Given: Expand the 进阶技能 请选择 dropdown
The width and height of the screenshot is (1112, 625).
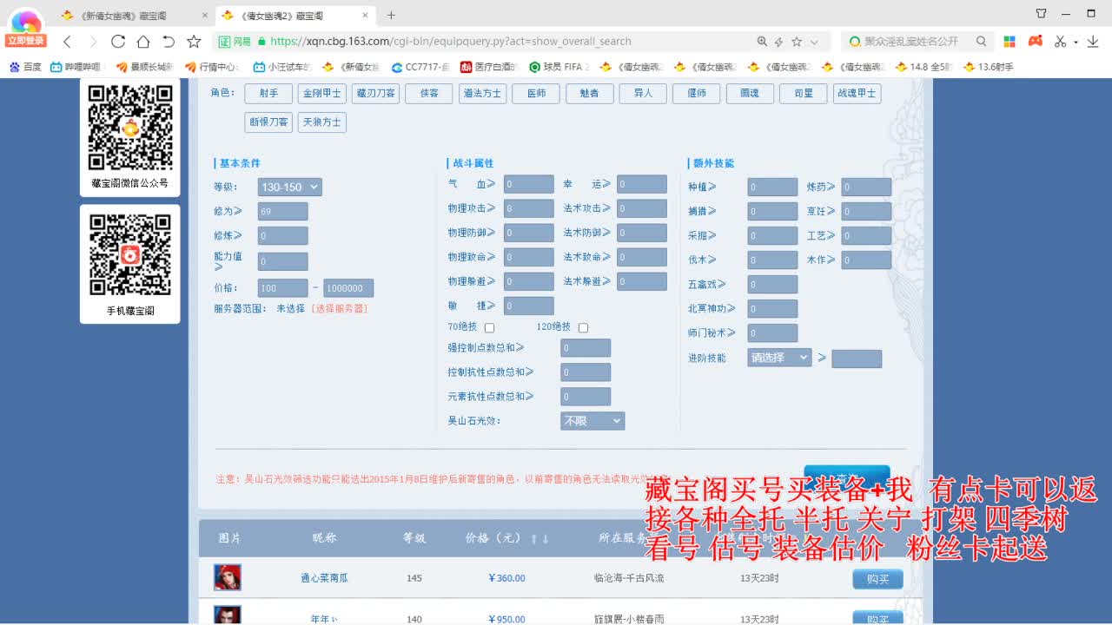Looking at the screenshot, I should (778, 358).
